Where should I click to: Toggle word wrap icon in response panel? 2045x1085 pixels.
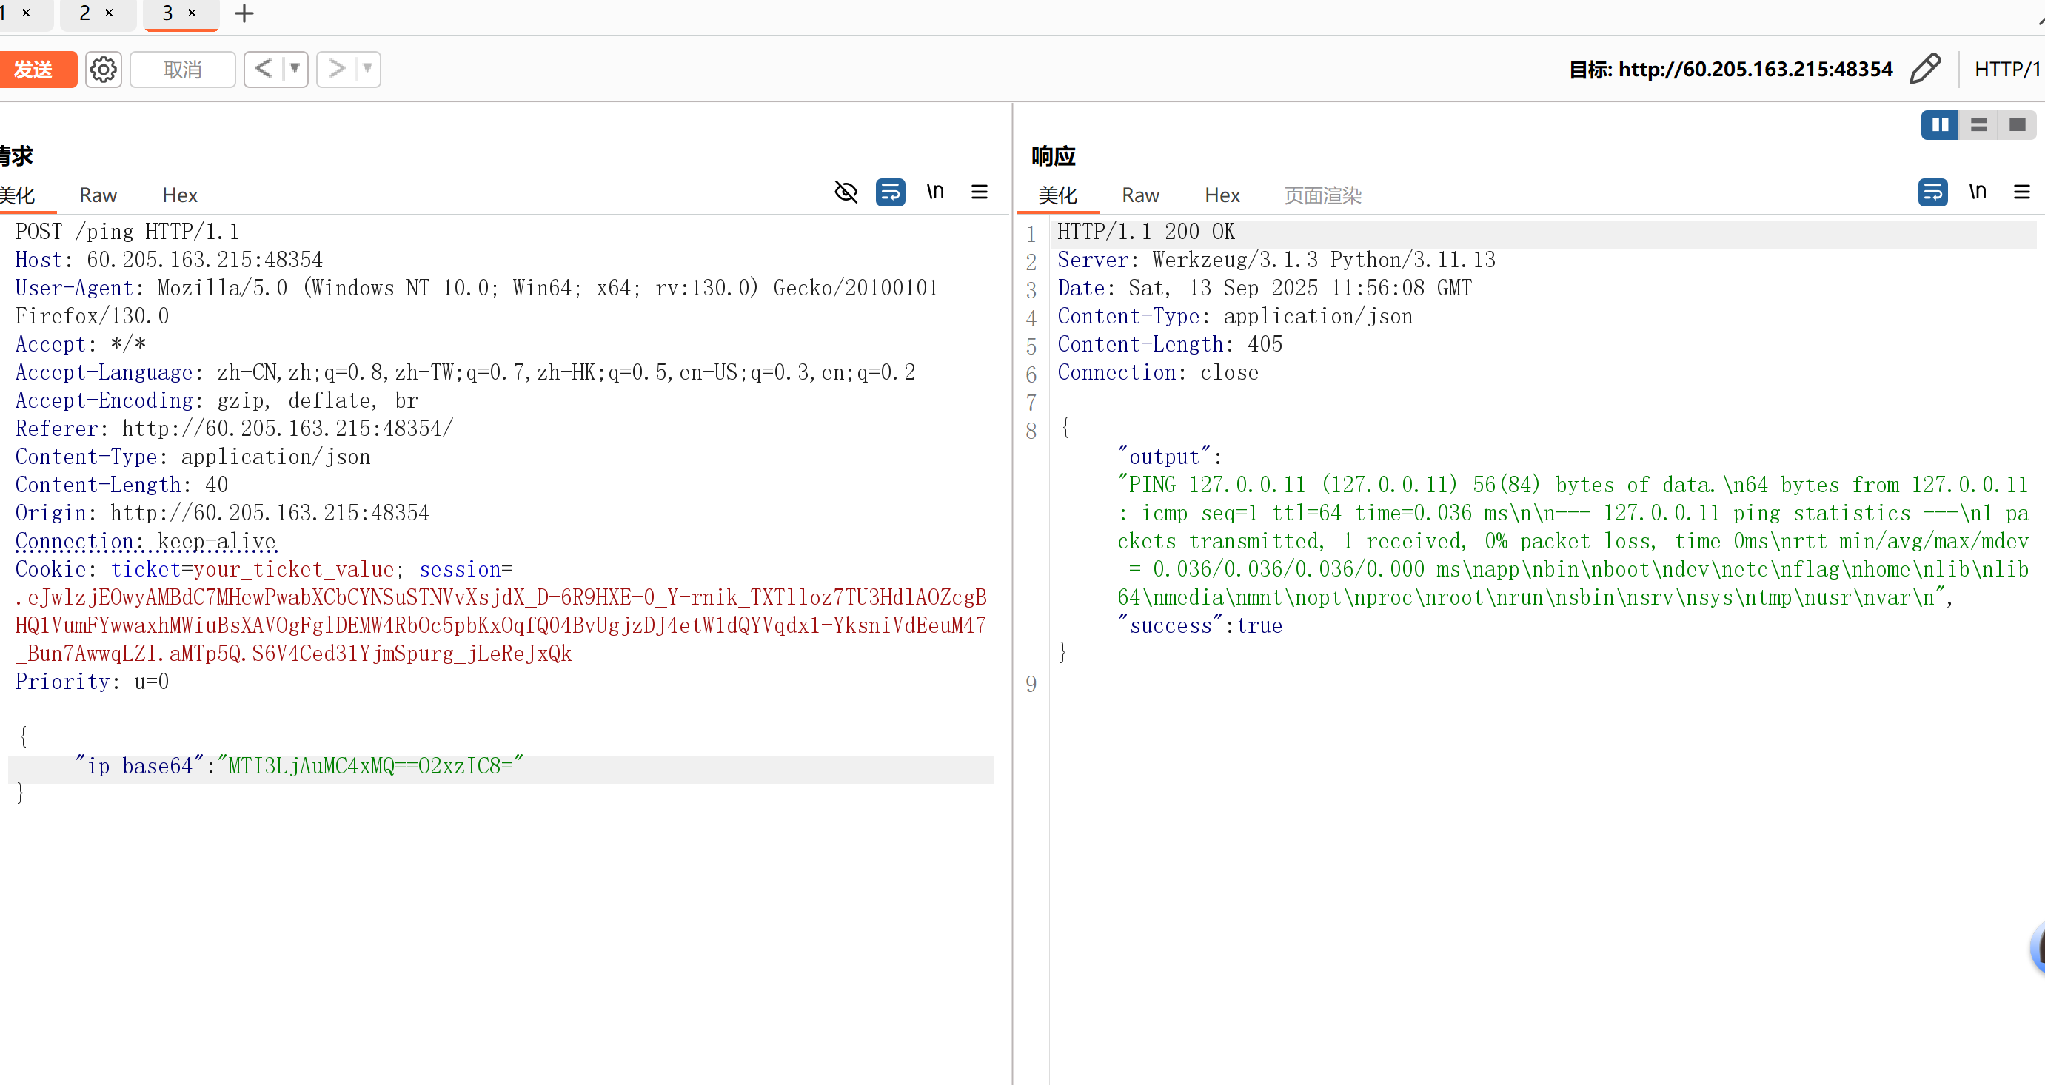(1932, 192)
